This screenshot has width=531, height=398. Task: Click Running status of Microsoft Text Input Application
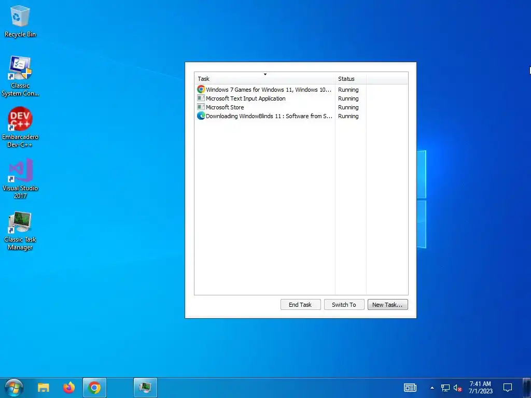(x=348, y=98)
